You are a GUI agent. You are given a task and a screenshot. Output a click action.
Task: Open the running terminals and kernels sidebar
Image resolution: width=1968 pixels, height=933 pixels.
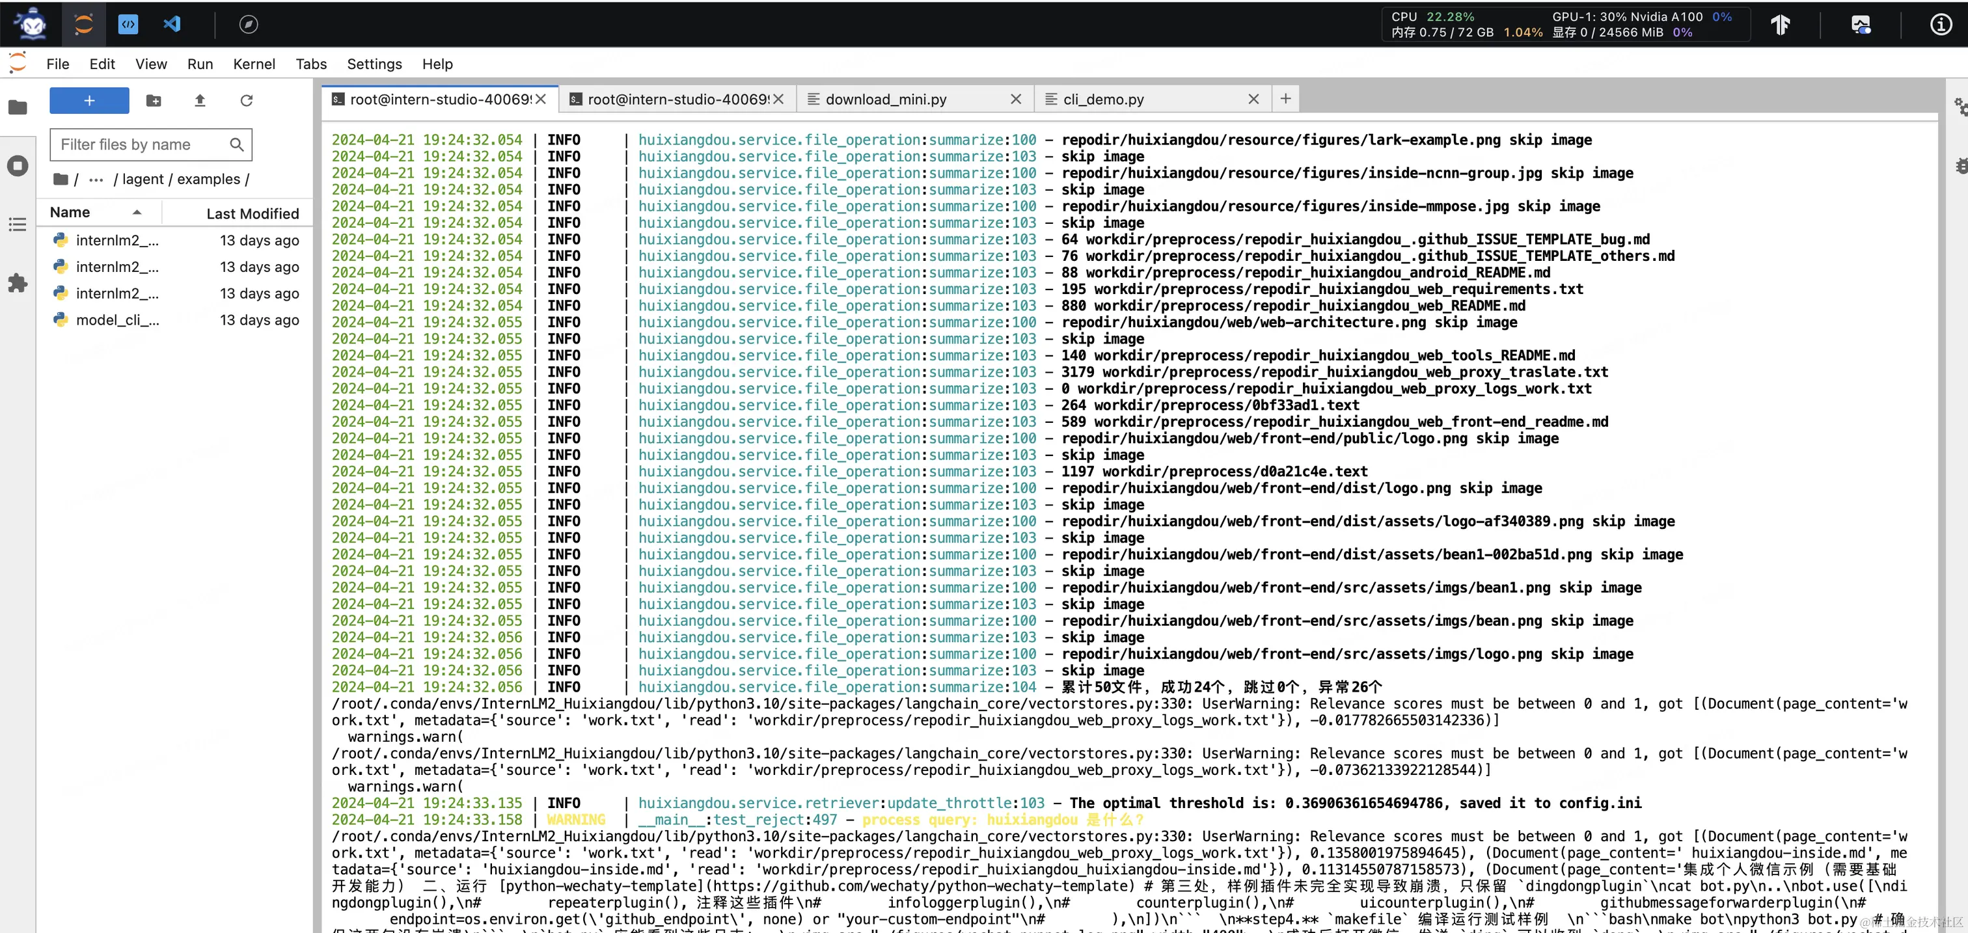tap(18, 166)
